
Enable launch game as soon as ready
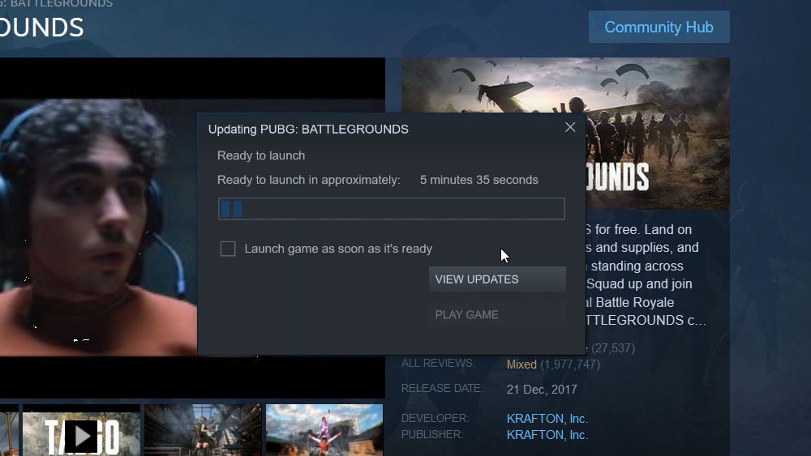tap(228, 249)
